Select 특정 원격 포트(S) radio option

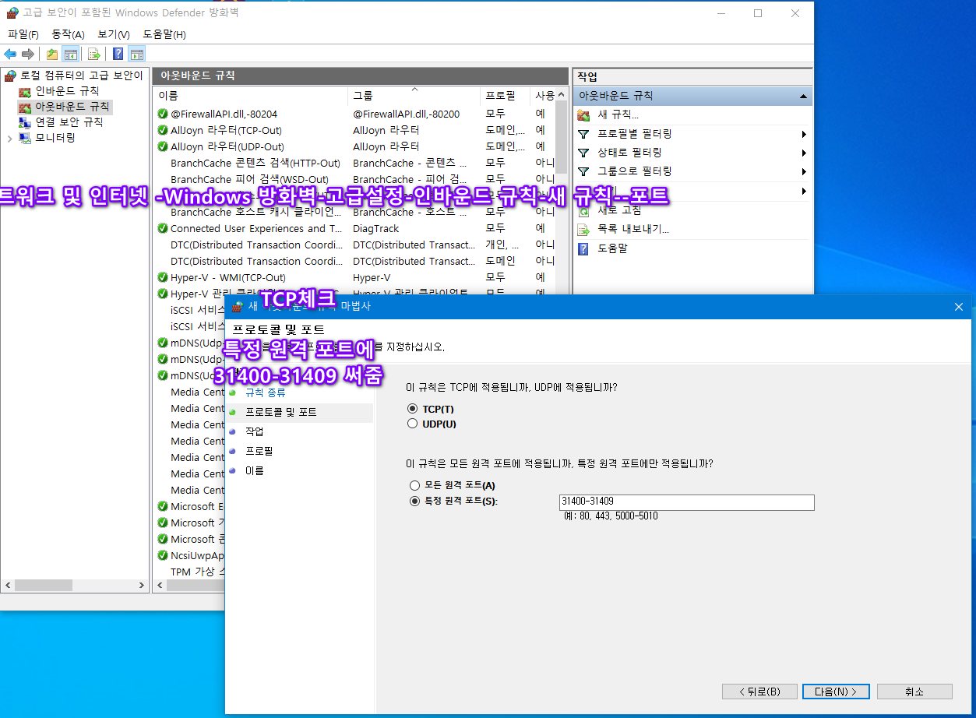pyautogui.click(x=414, y=501)
